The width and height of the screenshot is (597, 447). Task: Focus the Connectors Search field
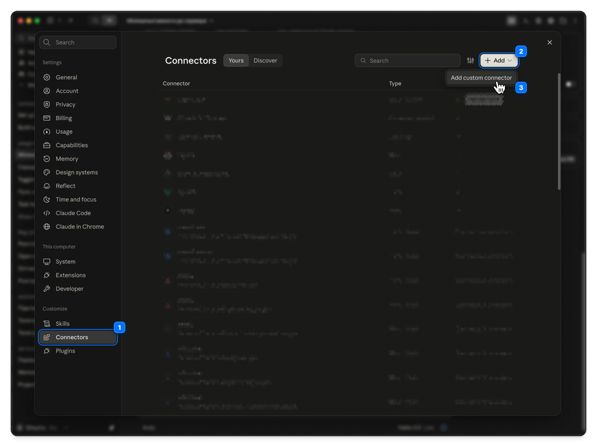(407, 60)
